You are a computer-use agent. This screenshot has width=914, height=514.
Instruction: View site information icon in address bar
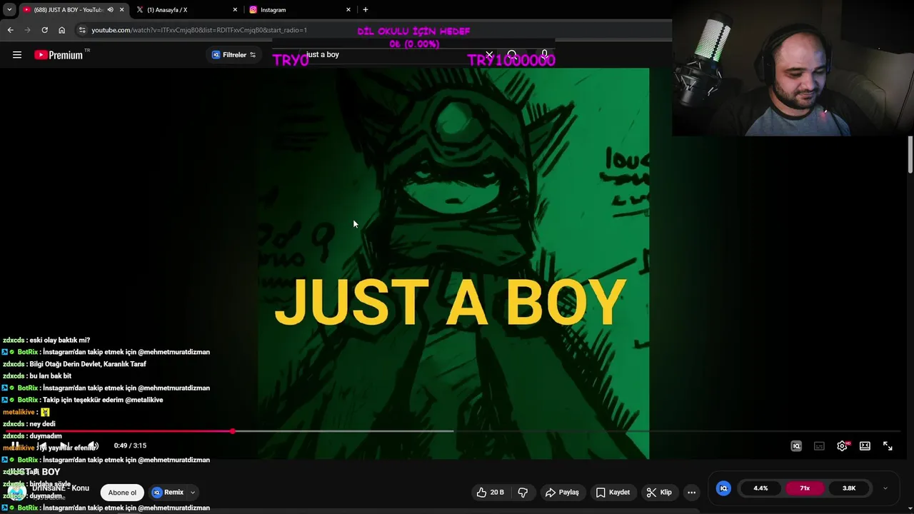click(x=83, y=30)
